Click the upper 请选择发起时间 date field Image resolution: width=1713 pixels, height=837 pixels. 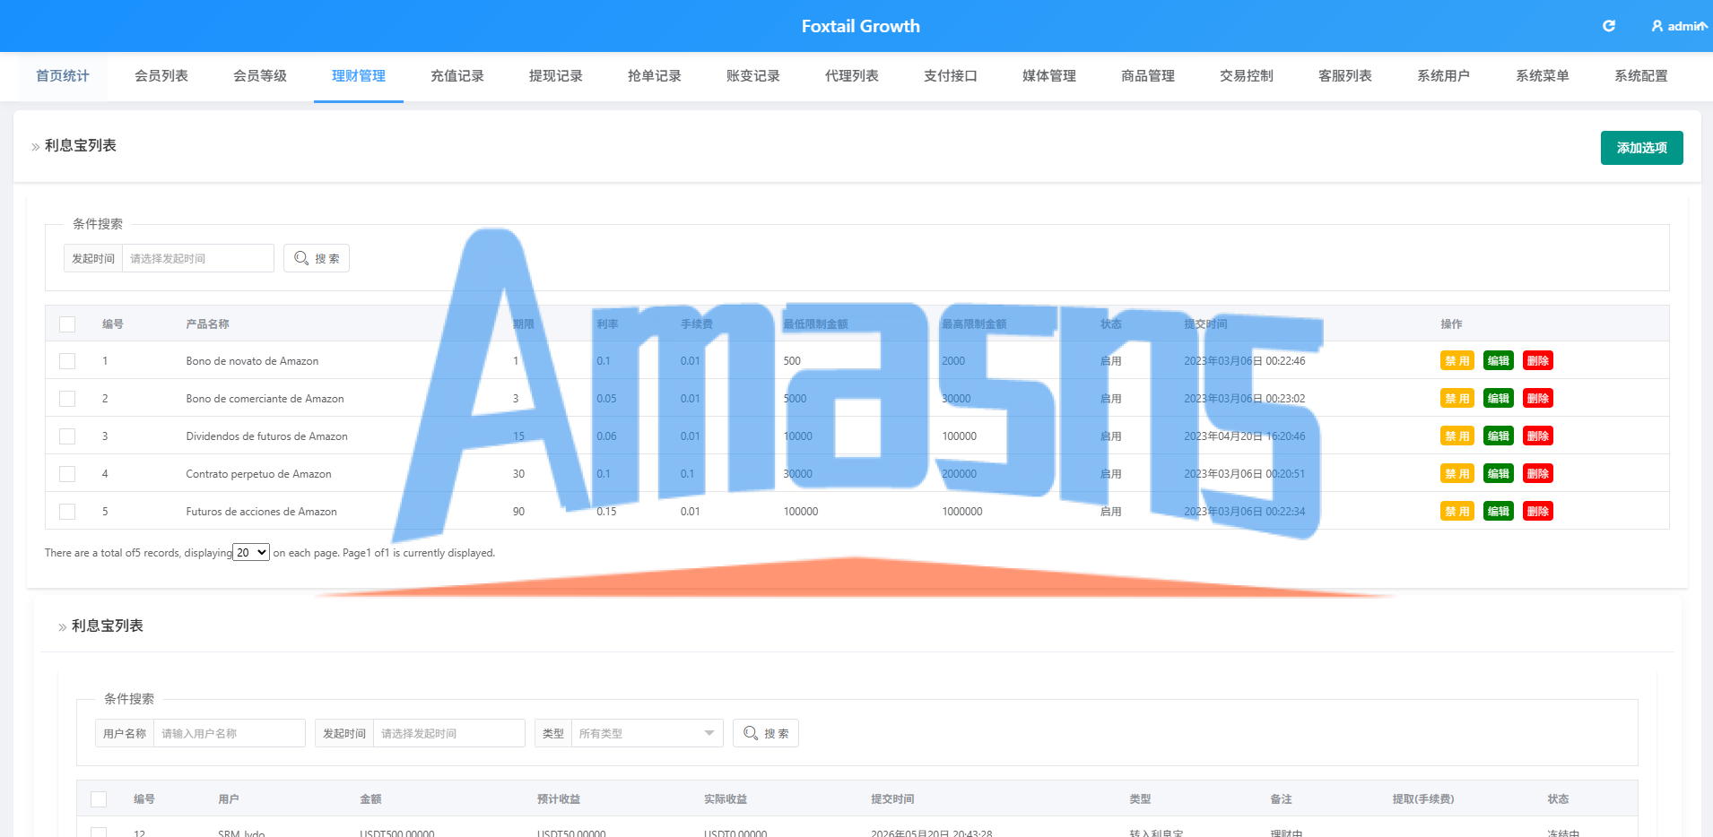198,258
